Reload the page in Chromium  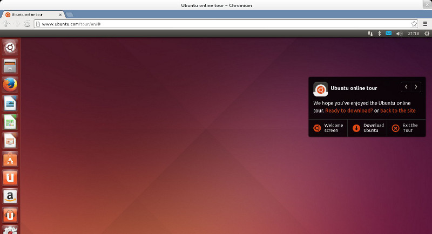coord(27,24)
